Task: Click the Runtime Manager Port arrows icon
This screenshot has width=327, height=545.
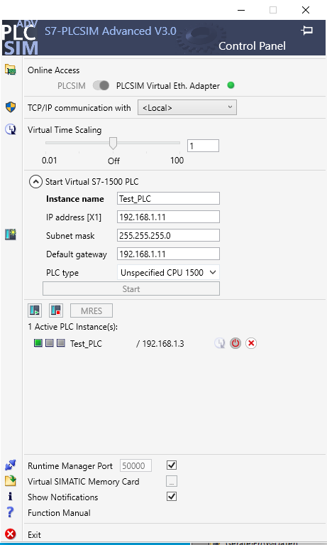Action: point(11,465)
